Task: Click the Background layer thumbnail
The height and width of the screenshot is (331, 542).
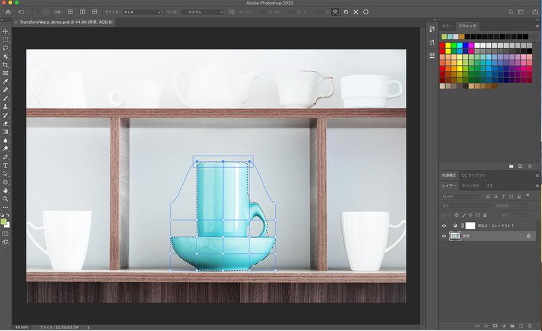Action: [x=455, y=236]
